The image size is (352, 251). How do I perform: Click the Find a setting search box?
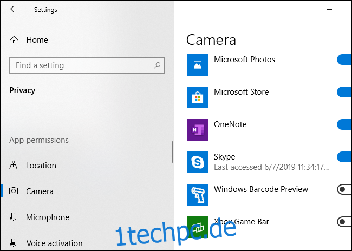(87, 65)
